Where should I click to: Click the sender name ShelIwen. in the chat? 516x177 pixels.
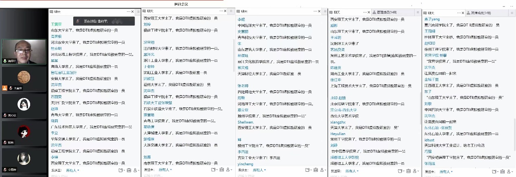(x=245, y=122)
